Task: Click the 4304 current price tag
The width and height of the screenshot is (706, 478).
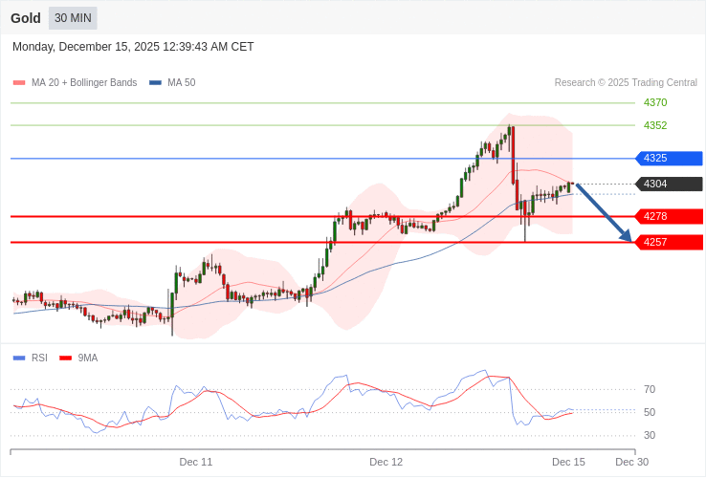Action: pos(669,184)
